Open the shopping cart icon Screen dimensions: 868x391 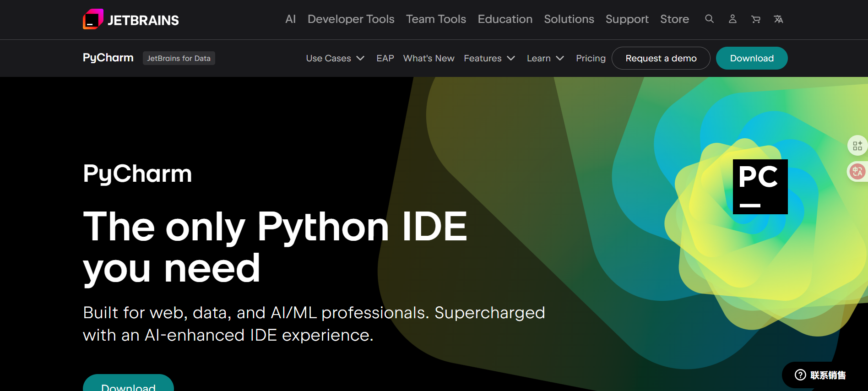(756, 19)
